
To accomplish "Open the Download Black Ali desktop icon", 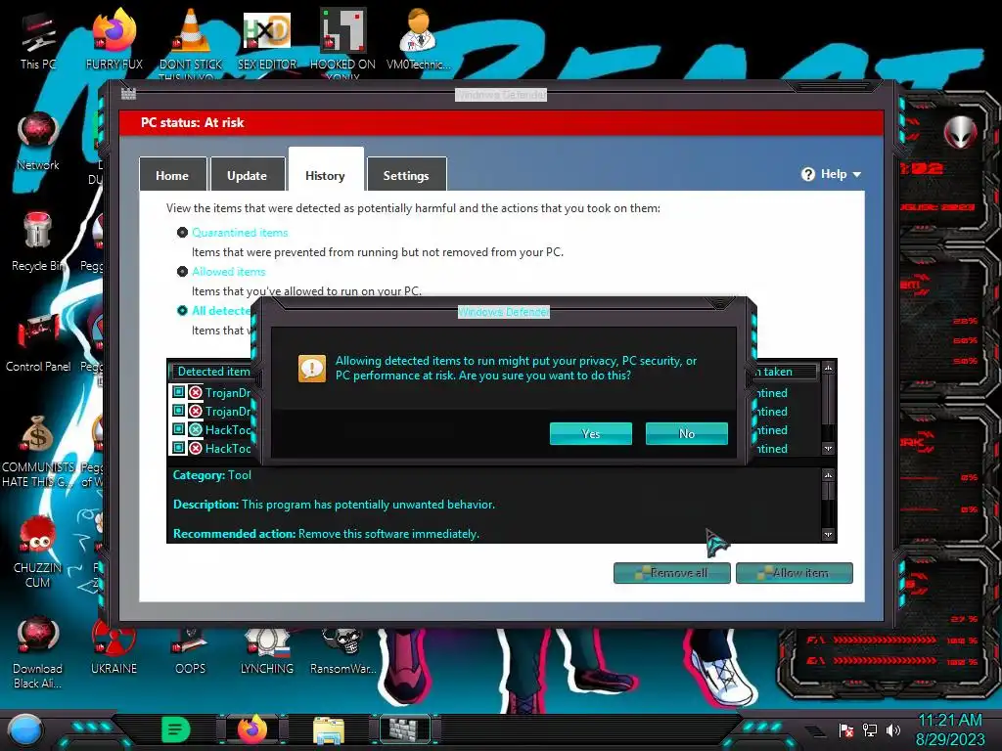I will tap(38, 651).
